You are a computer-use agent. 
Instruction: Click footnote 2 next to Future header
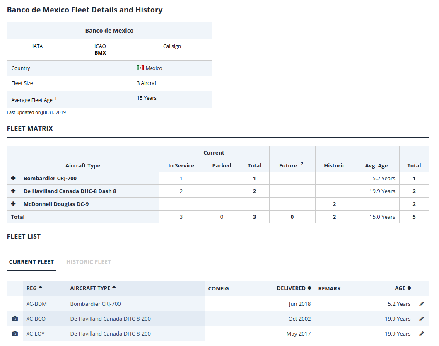[x=302, y=164]
